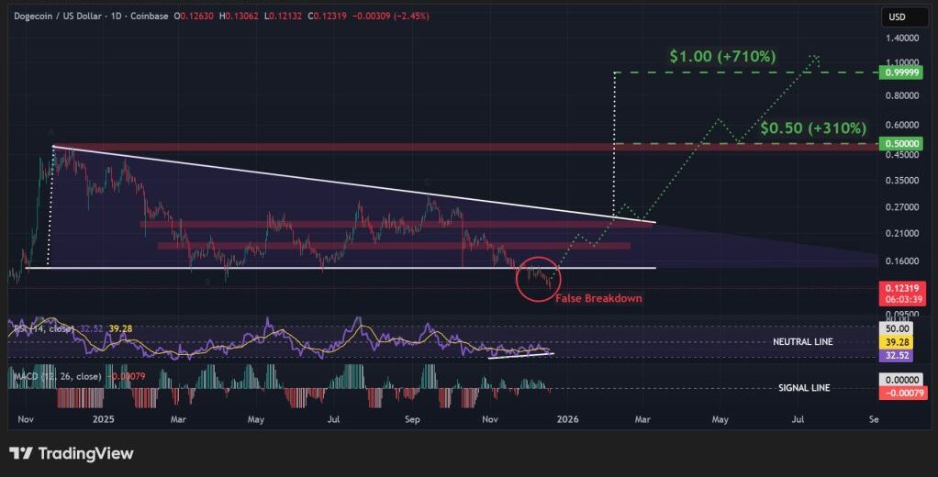938x477 pixels.
Task: Click the purple 32.52 RSI axis label
Action: click(895, 356)
